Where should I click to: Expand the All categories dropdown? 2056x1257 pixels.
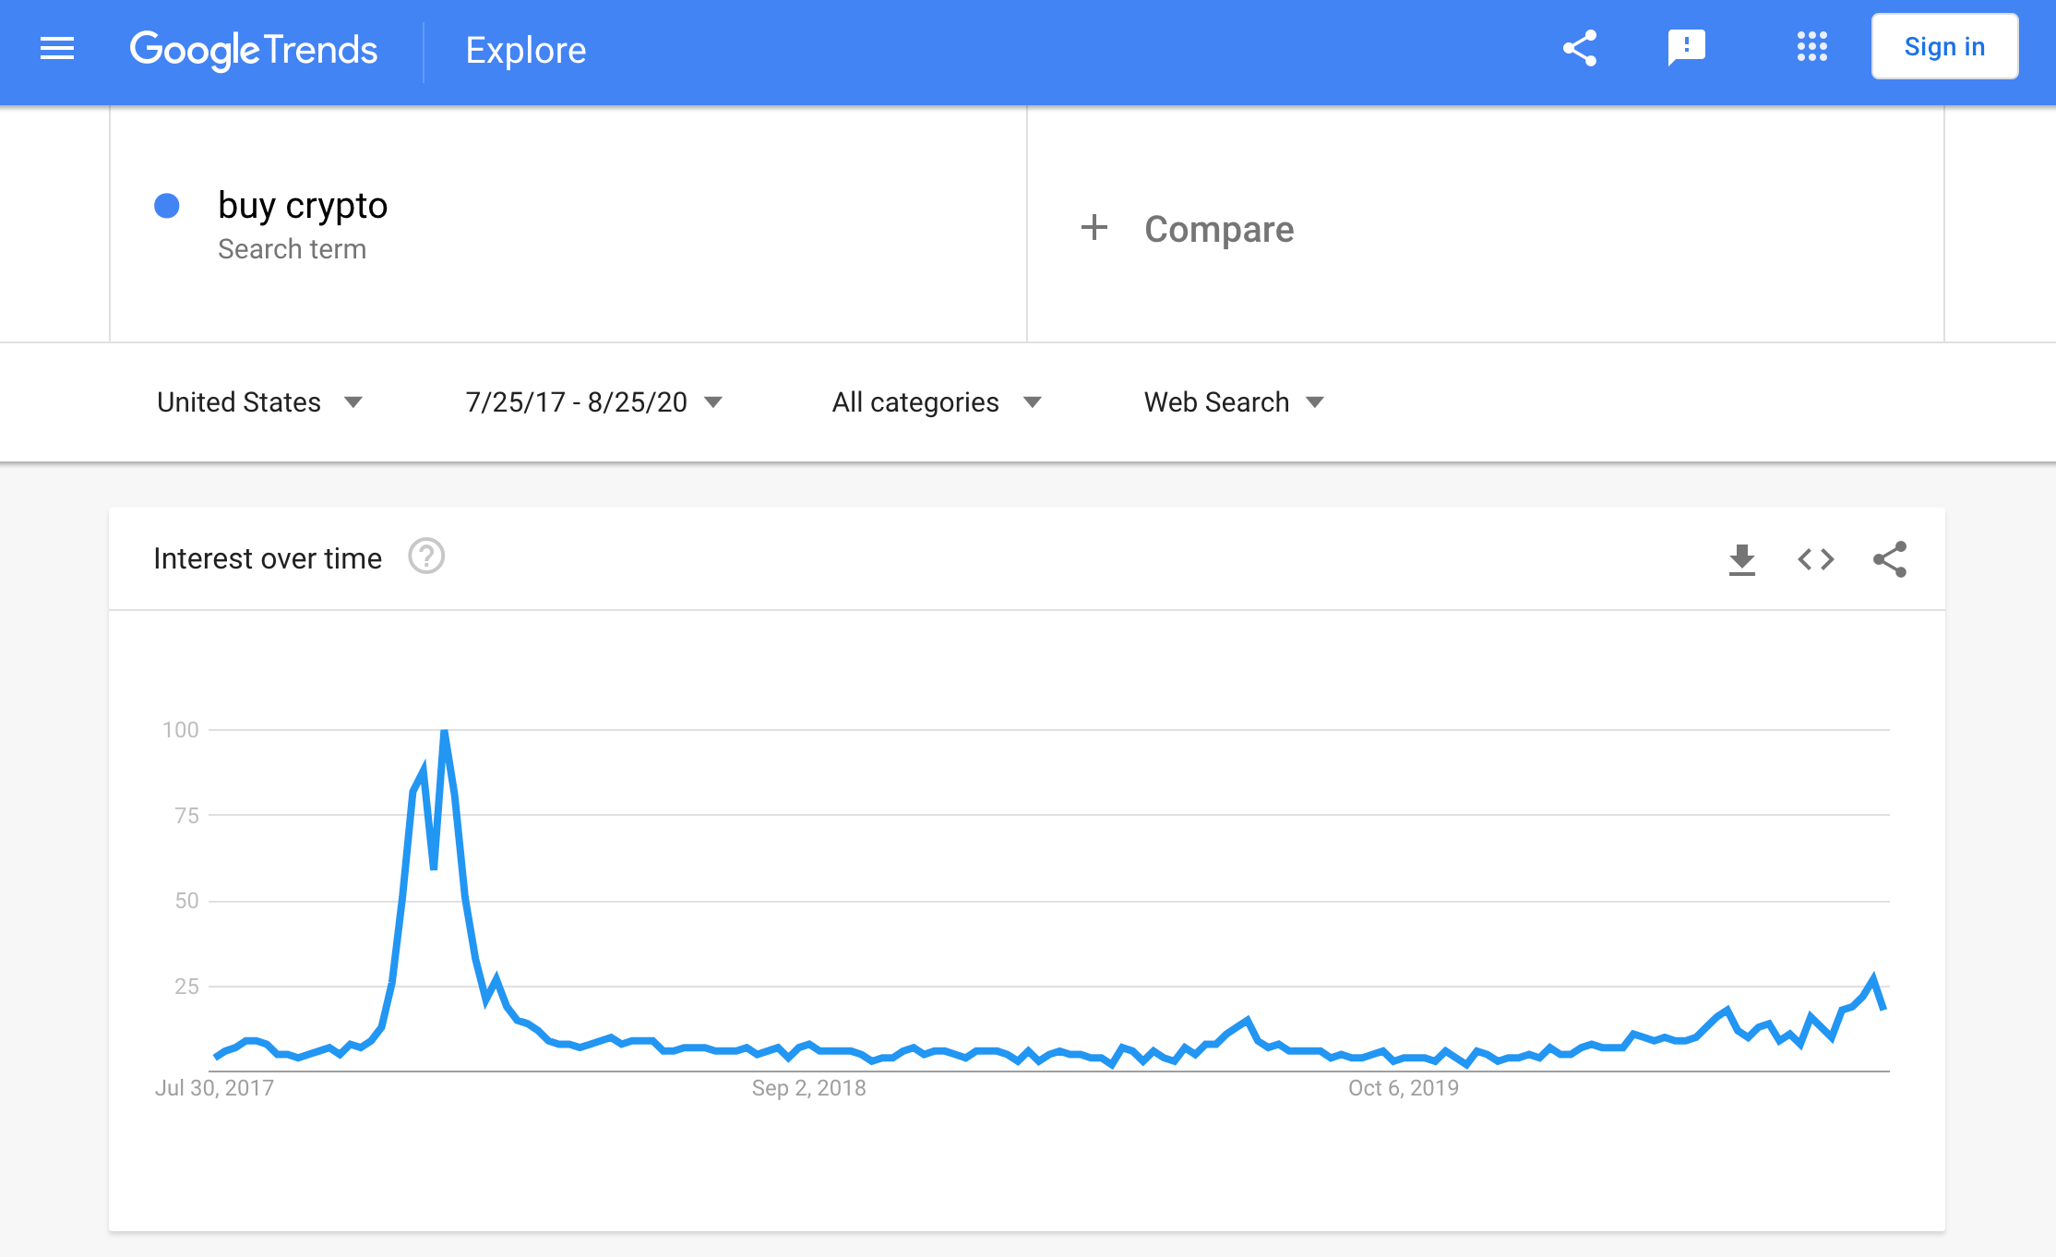(936, 402)
